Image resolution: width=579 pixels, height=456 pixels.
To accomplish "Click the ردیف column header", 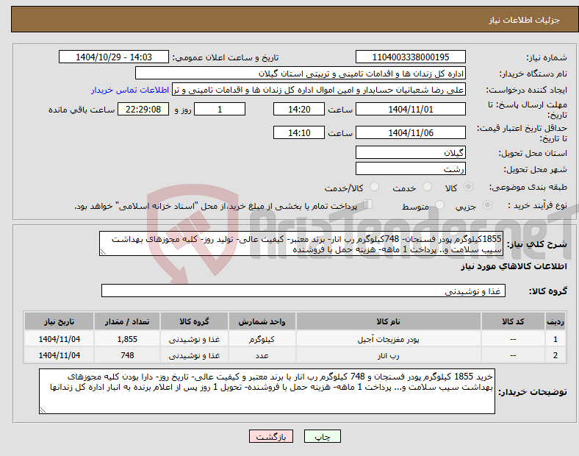I will click(555, 321).
